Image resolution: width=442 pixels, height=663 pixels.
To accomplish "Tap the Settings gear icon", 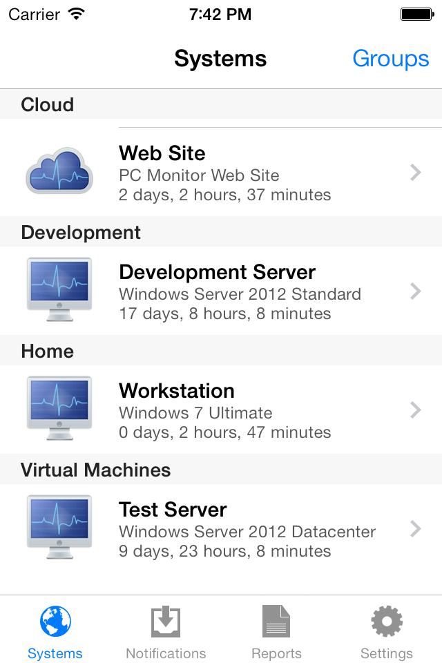I will [387, 622].
